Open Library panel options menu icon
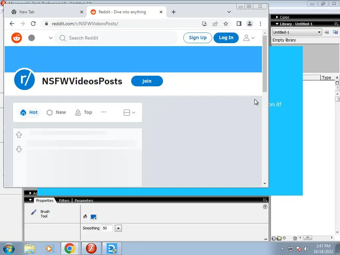This screenshot has height=255, width=340. pos(336,24)
